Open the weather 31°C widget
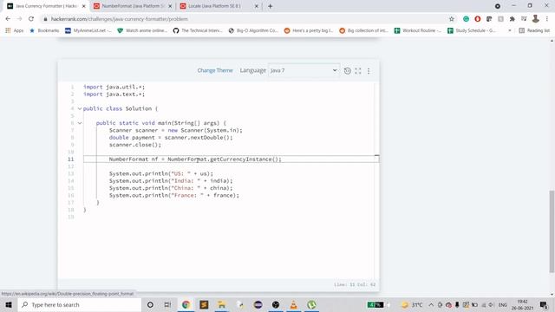The width and height of the screenshot is (555, 312). coord(412,305)
